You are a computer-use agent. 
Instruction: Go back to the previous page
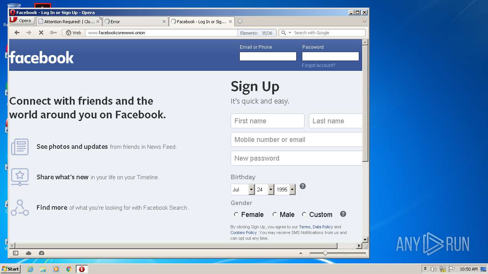[x=17, y=33]
